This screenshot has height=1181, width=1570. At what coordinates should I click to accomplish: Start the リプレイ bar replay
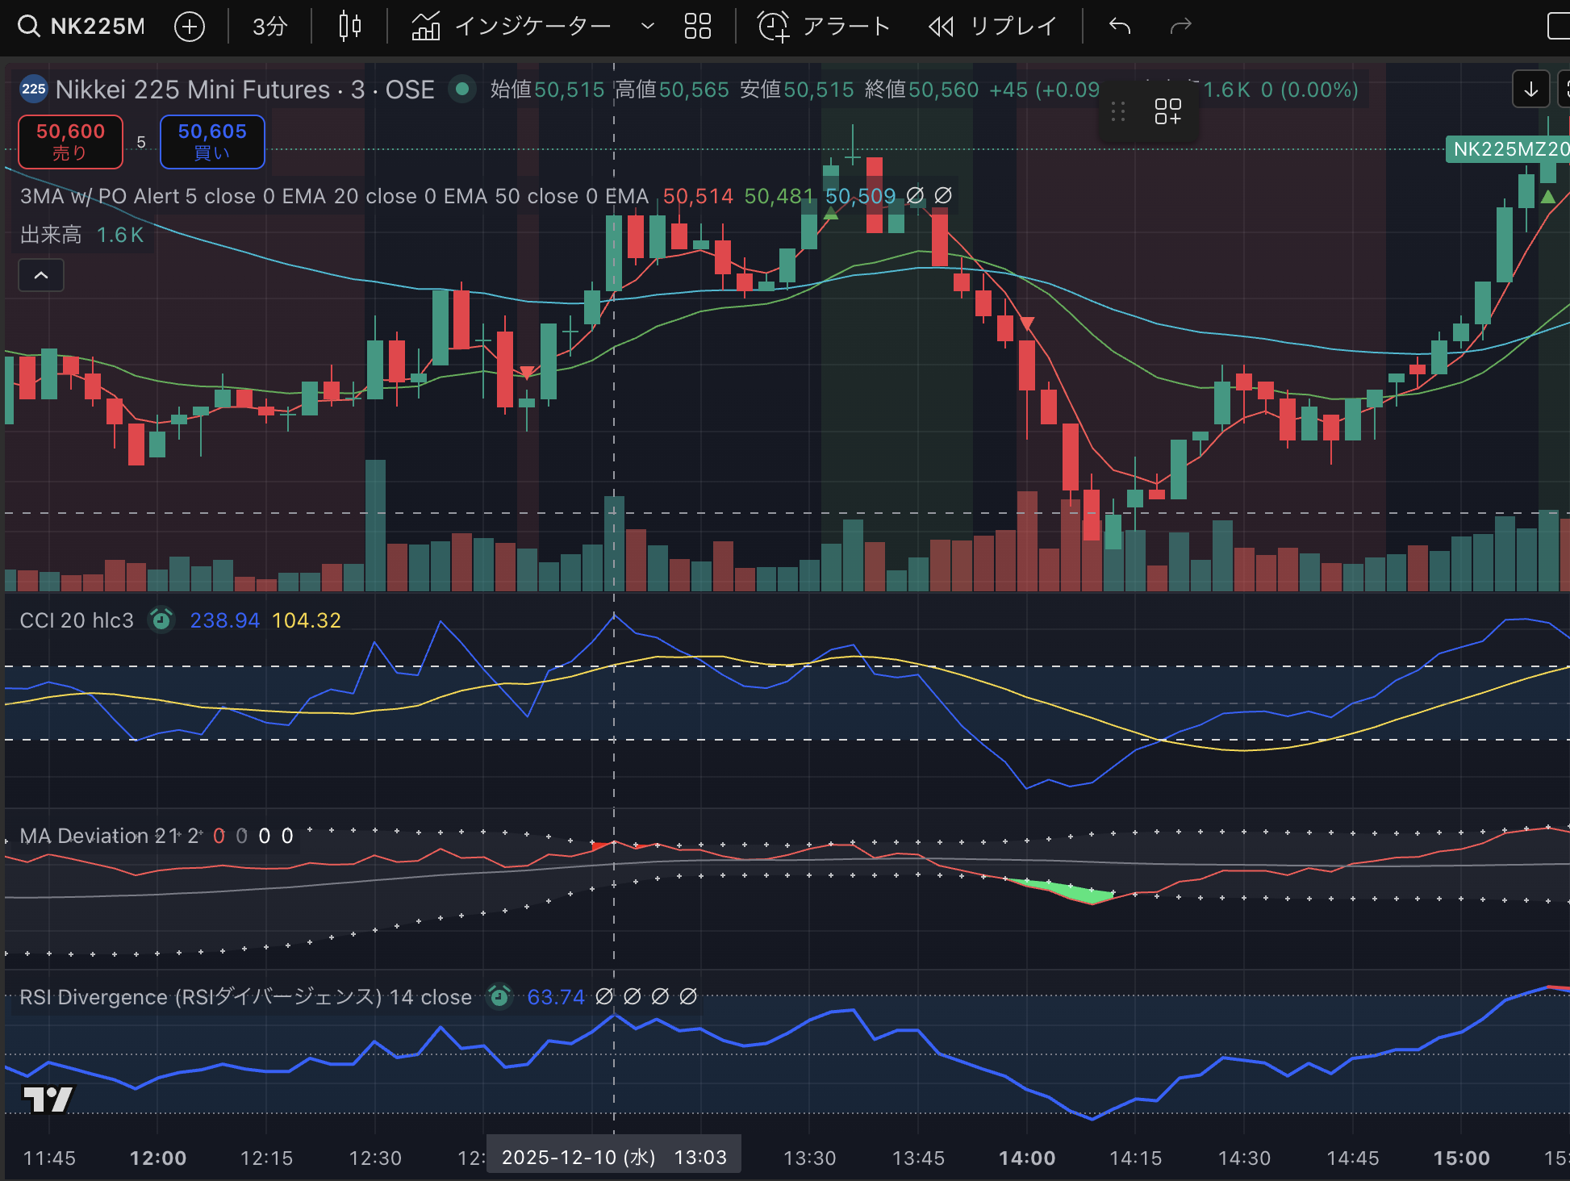click(993, 27)
